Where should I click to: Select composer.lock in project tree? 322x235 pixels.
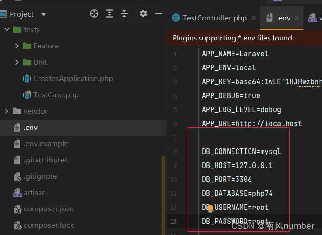click(x=49, y=225)
